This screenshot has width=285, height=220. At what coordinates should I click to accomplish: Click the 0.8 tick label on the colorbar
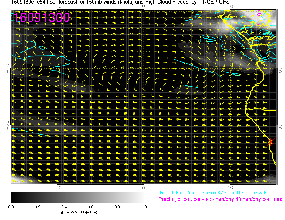pyautogui.click(x=117, y=207)
